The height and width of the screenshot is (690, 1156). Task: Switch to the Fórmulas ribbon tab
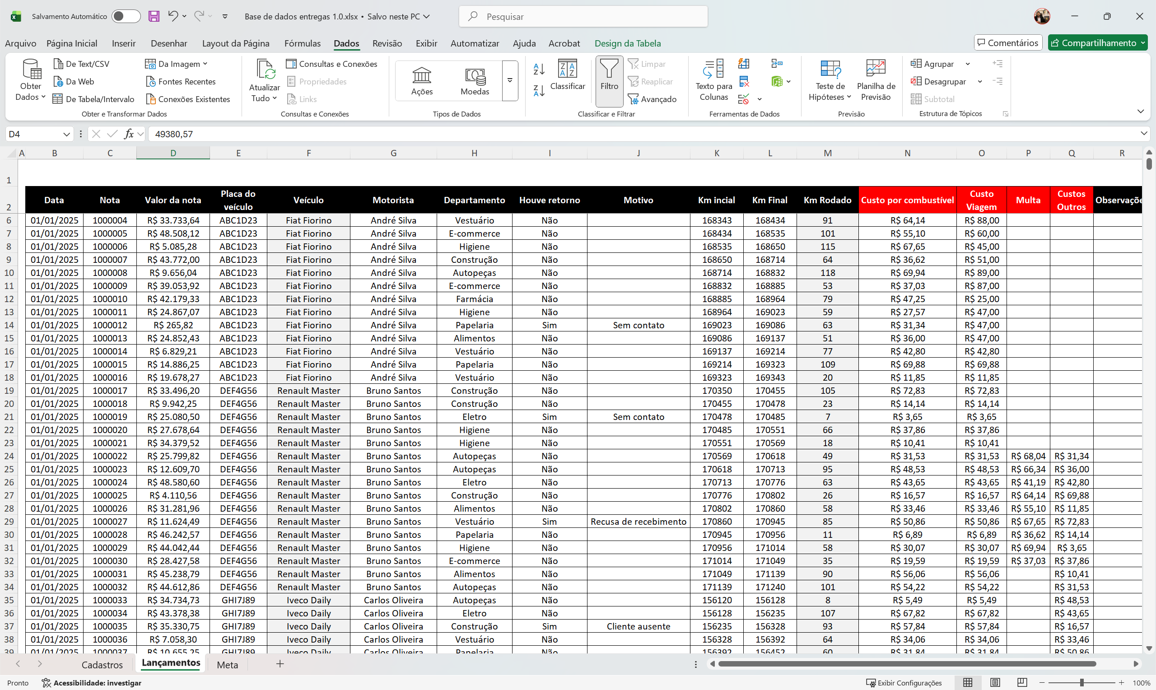(x=302, y=43)
